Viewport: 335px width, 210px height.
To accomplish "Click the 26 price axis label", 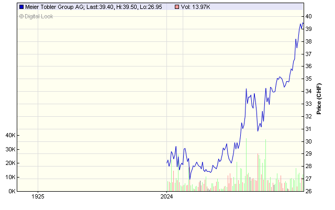I will click(x=308, y=191).
